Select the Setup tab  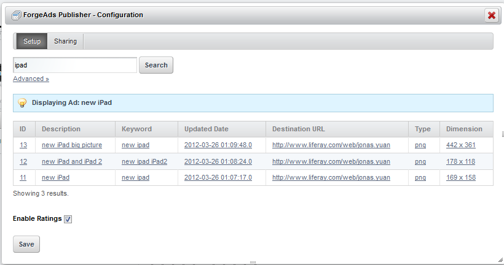point(32,41)
